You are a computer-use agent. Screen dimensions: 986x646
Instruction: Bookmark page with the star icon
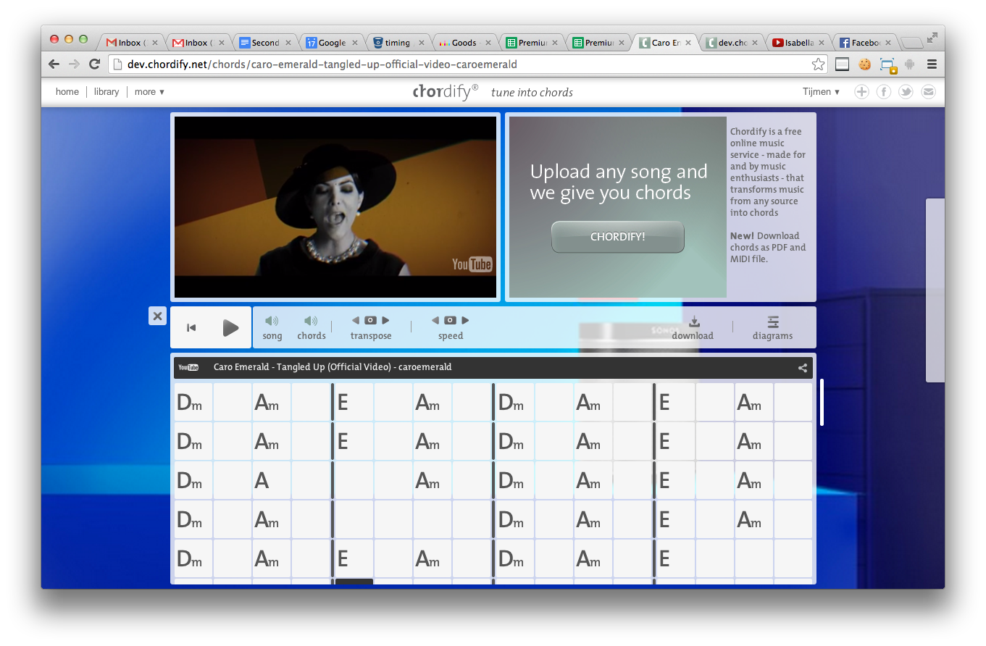point(818,64)
